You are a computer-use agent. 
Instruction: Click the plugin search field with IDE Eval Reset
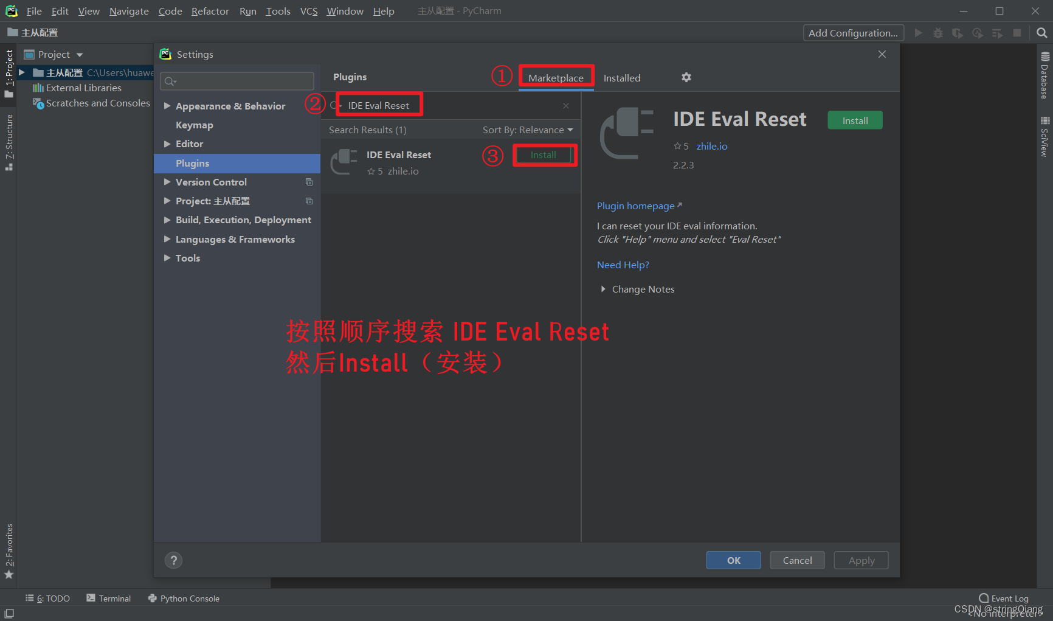click(450, 106)
